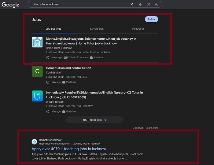Open Google Lens image search icon
214x165 pixels.
[148, 4]
